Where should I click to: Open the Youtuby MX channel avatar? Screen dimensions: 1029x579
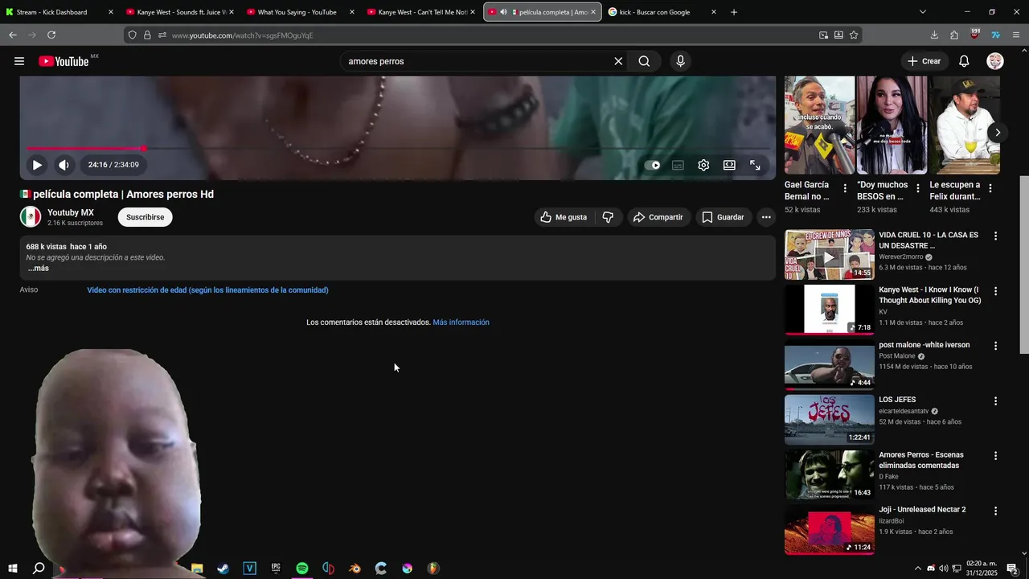coord(31,217)
